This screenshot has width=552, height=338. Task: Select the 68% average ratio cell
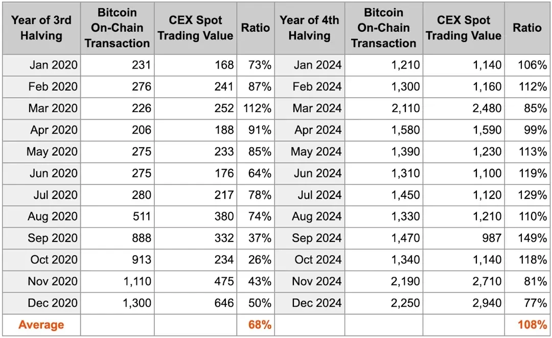pos(260,325)
